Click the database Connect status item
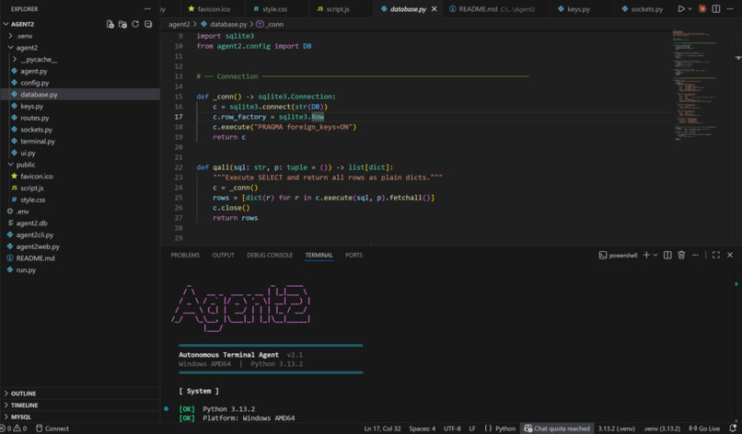 click(x=52, y=428)
